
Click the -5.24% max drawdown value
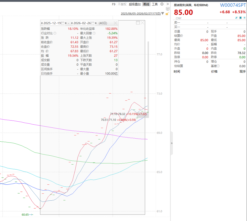[112, 33]
